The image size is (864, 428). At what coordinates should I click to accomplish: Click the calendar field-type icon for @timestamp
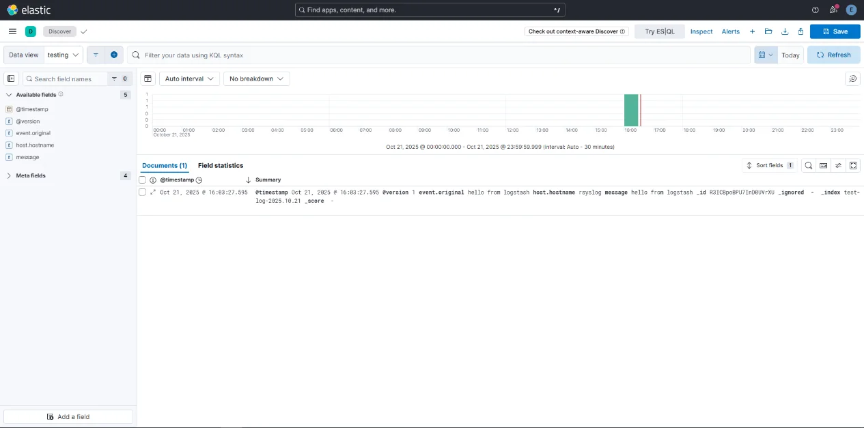[10, 109]
